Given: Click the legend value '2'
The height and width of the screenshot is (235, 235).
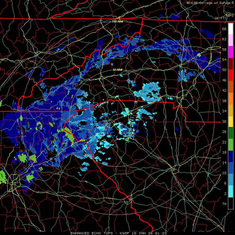Looking at the screenshot, I should coord(225,194).
